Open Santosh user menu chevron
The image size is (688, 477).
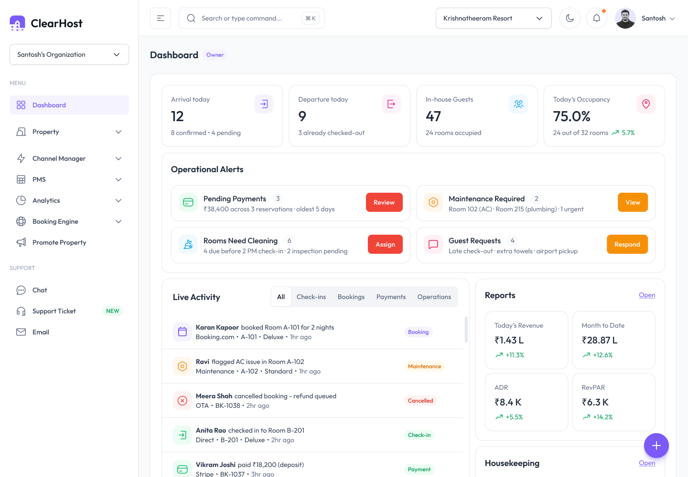pos(672,19)
